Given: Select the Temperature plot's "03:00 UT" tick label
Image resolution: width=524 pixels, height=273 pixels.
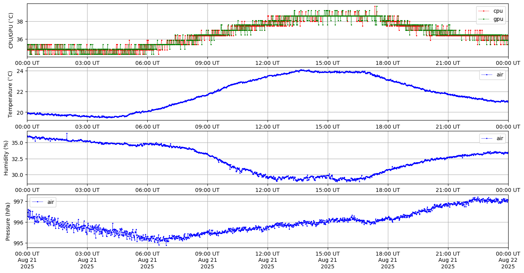Looking at the screenshot, I should coord(87,127).
